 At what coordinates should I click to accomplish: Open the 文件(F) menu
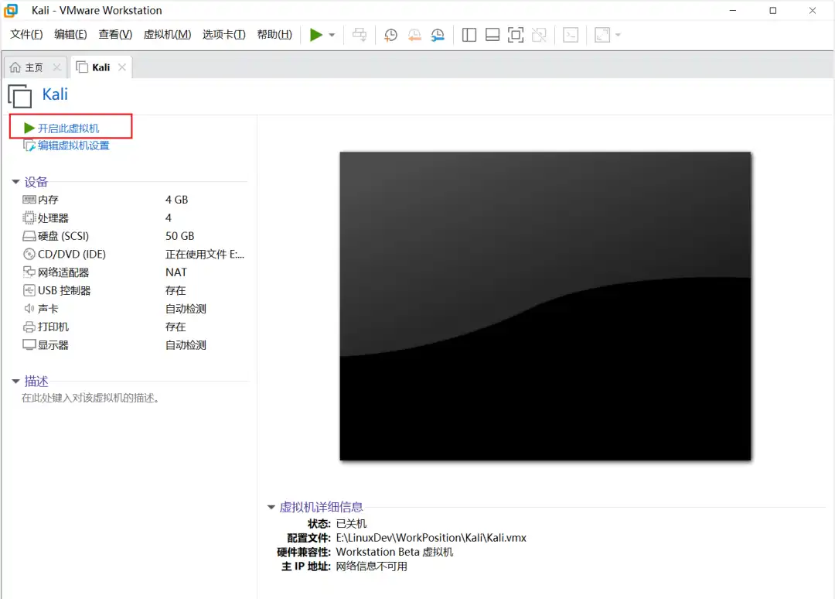coord(26,35)
